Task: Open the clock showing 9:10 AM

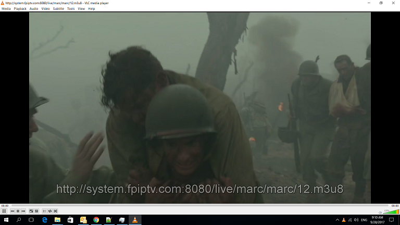Action: [377, 220]
